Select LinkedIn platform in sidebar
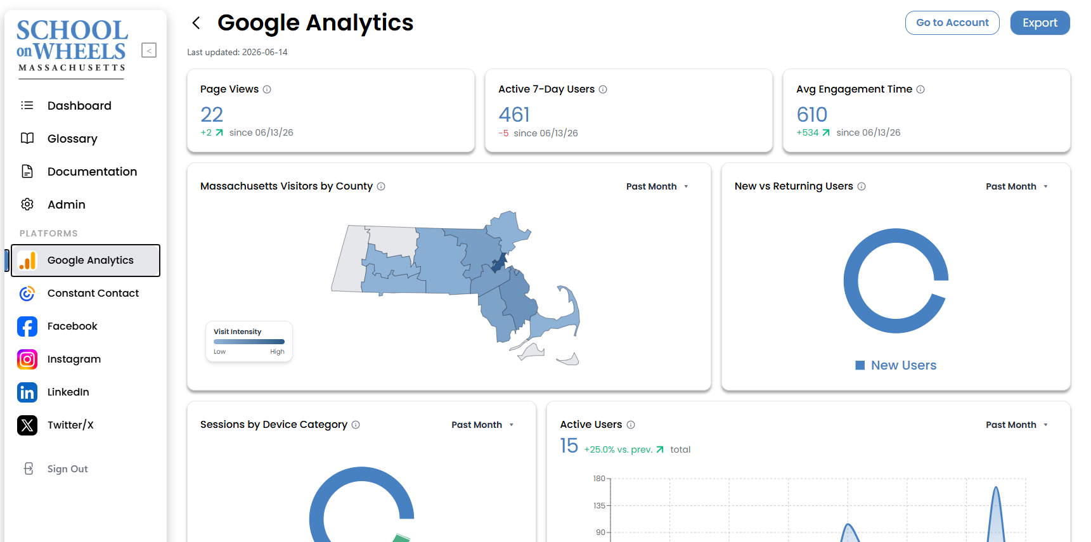1091x542 pixels. [85, 392]
